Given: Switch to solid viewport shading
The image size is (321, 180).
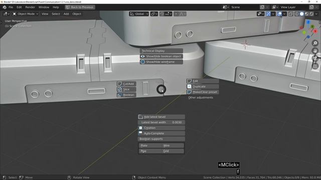Looking at the screenshot, I should [x=302, y=14].
